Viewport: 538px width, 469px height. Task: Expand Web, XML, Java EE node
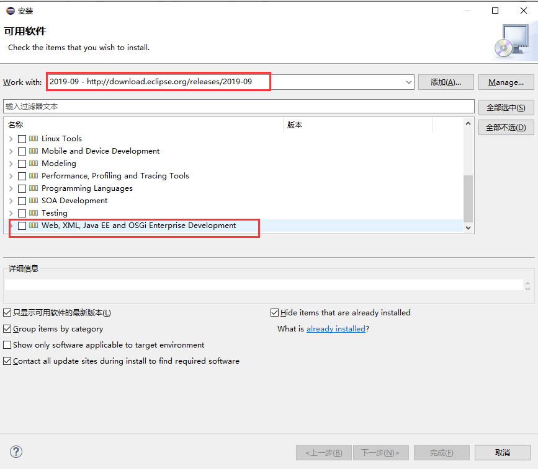coord(11,226)
